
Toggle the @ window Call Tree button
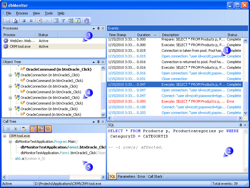(x=41, y=129)
